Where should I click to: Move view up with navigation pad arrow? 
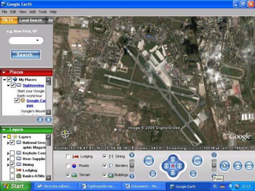coord(173,159)
